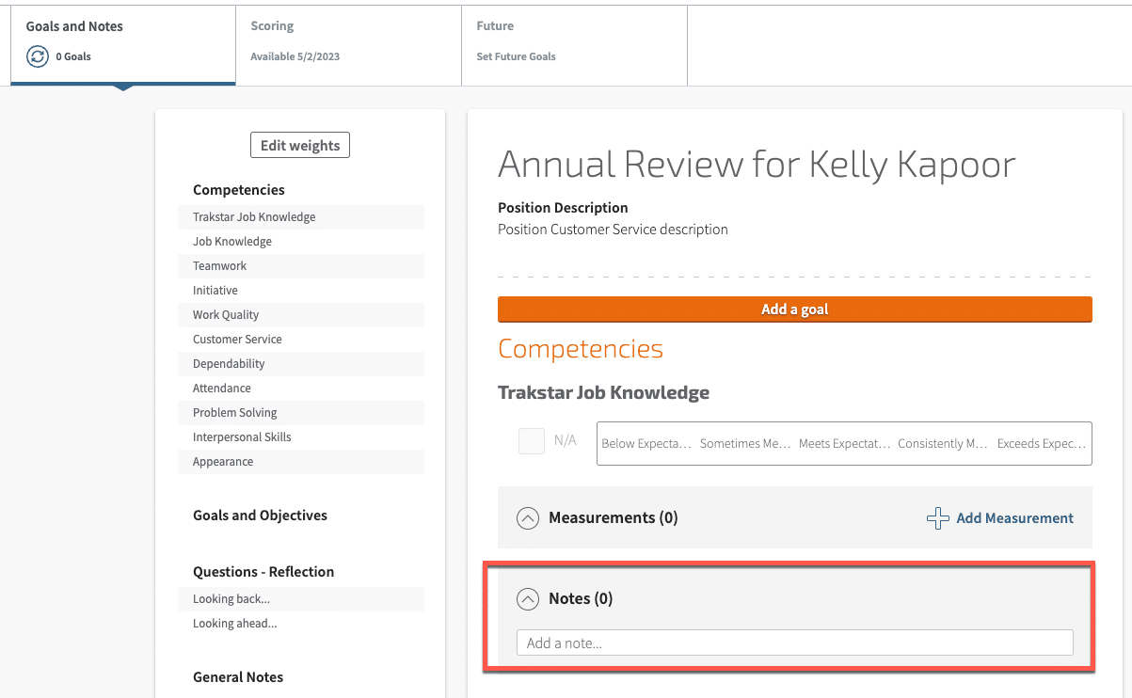
Task: Jump to Teamwork competency in sidebar
Action: [x=221, y=266]
